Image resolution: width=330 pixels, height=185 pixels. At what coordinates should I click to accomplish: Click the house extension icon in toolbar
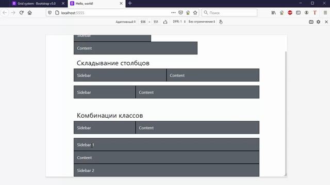click(282, 12)
